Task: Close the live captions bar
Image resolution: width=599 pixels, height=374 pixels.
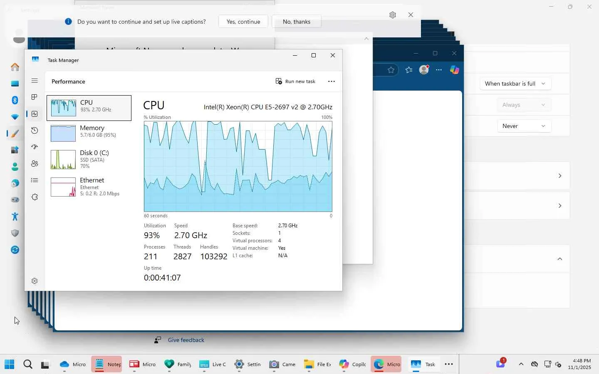Action: pos(411,15)
